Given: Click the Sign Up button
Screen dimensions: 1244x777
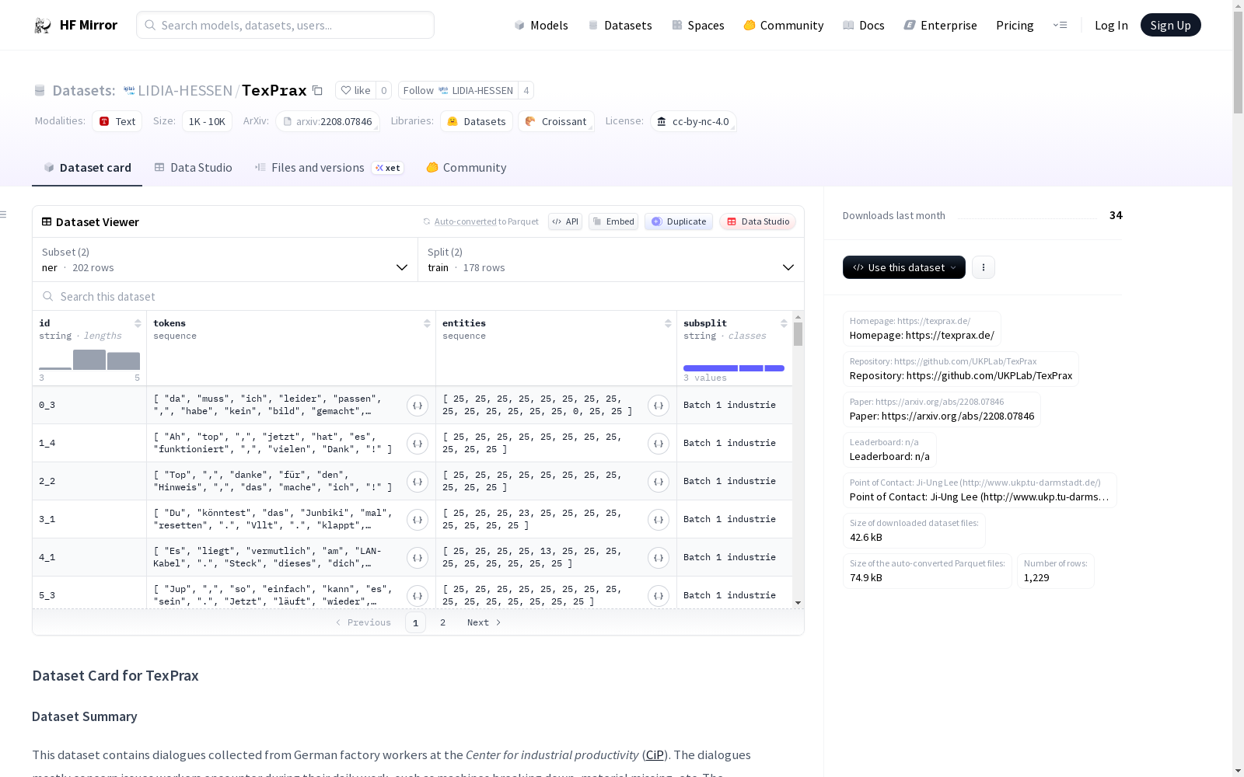Looking at the screenshot, I should (1170, 25).
